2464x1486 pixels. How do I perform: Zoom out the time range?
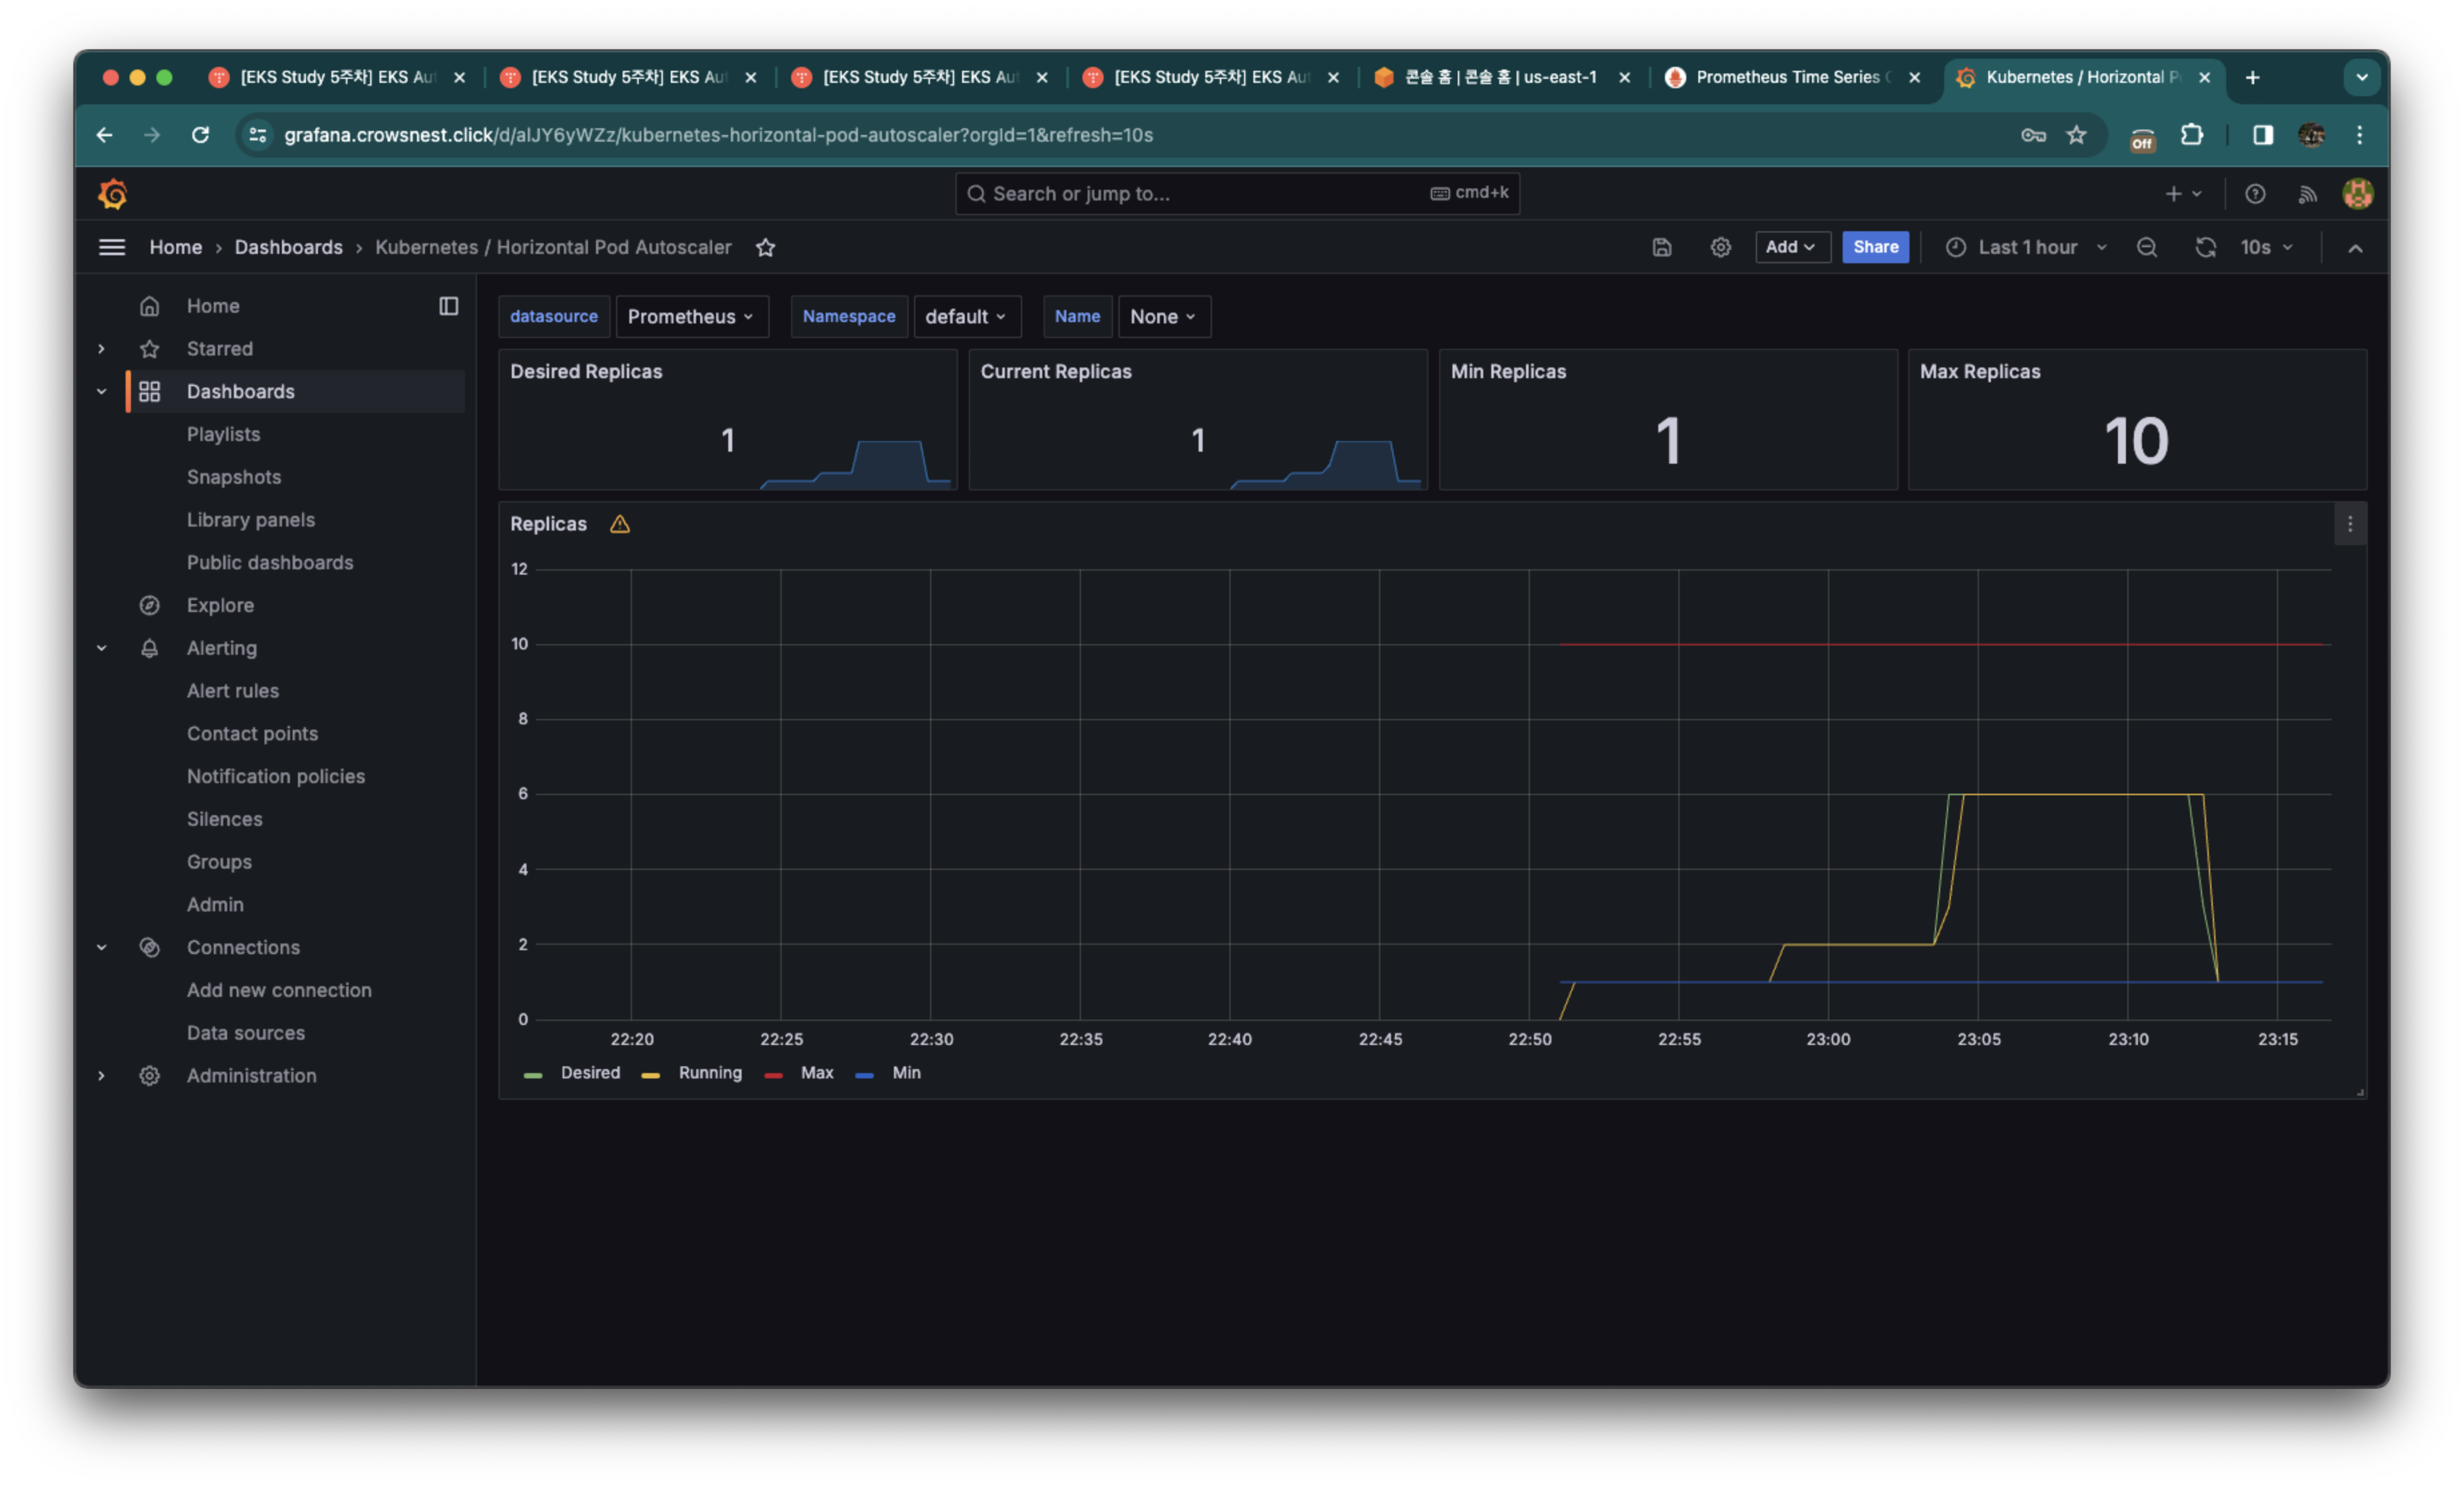(x=2146, y=247)
